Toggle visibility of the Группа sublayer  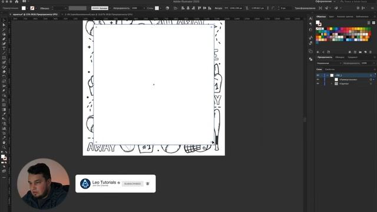(318, 84)
